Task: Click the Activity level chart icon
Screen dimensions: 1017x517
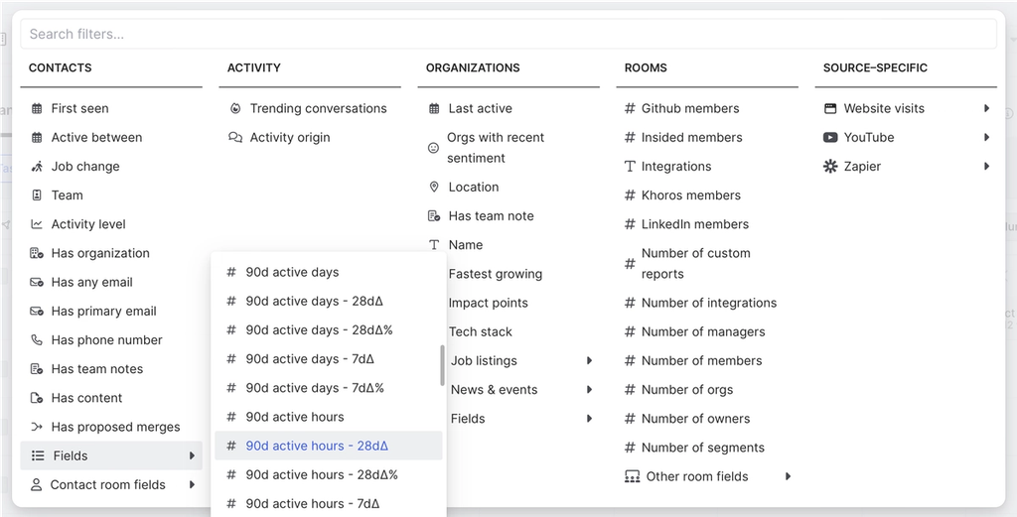Action: click(x=37, y=224)
